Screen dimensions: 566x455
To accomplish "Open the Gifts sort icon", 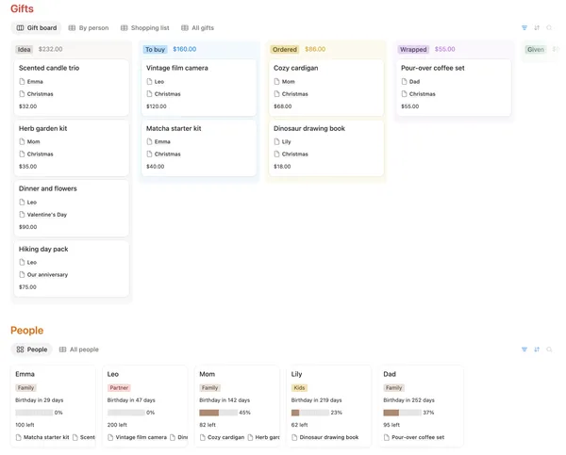I will pos(537,27).
